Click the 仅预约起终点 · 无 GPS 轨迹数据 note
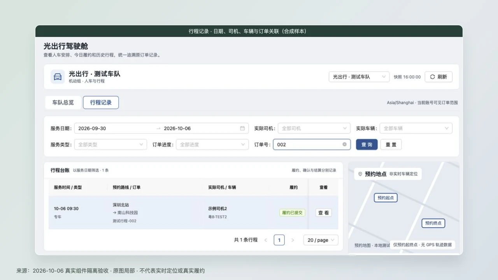This screenshot has height=280, width=498. pyautogui.click(x=423, y=245)
